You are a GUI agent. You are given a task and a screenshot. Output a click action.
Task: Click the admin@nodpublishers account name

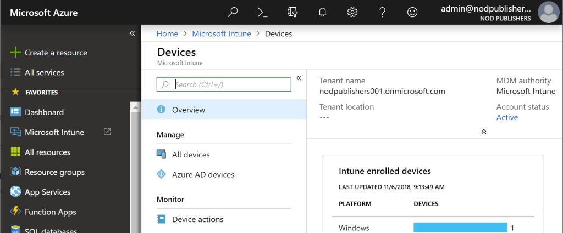click(486, 9)
